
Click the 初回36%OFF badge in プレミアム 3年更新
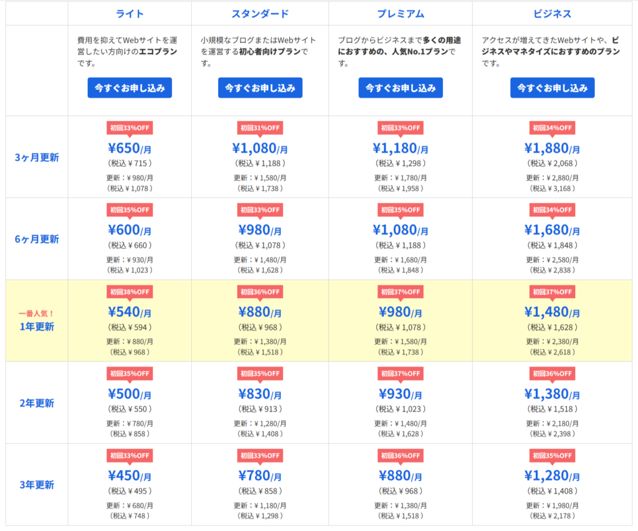pyautogui.click(x=400, y=455)
